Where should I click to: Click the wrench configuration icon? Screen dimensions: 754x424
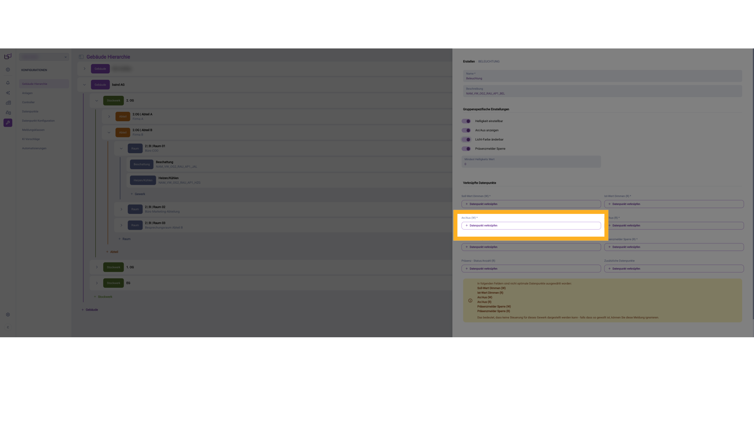pyautogui.click(x=8, y=123)
